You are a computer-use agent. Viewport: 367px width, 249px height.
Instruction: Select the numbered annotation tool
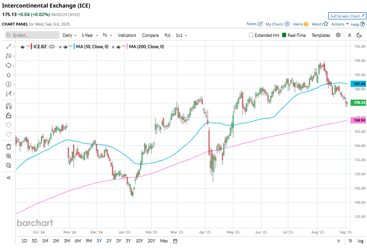[9, 84]
